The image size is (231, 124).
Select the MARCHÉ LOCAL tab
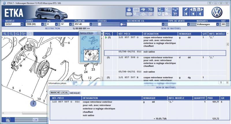(59, 93)
